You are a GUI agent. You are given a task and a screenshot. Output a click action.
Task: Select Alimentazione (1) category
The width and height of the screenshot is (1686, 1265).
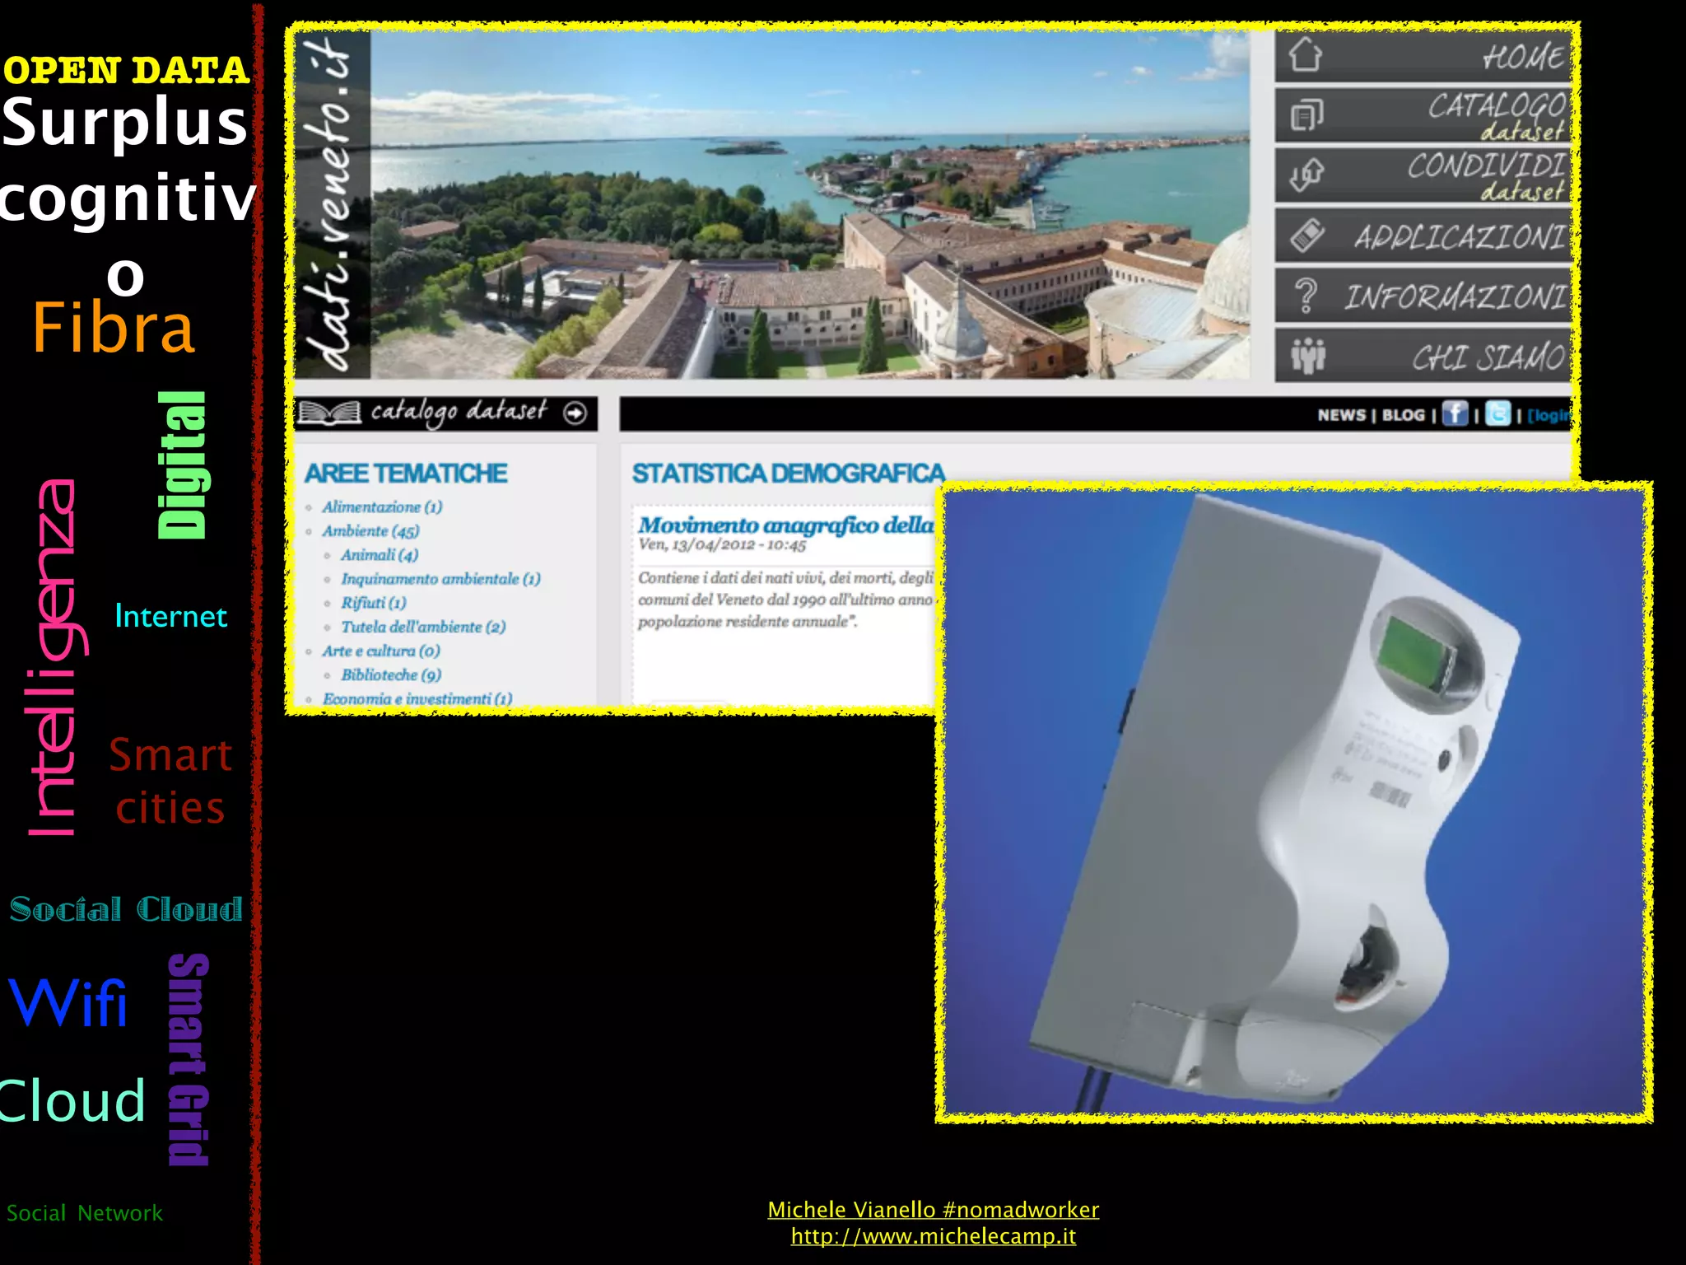pyautogui.click(x=382, y=506)
